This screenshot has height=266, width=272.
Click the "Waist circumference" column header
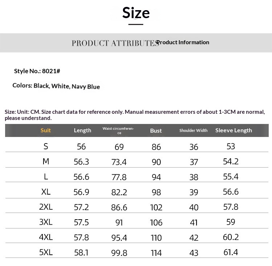(x=118, y=130)
